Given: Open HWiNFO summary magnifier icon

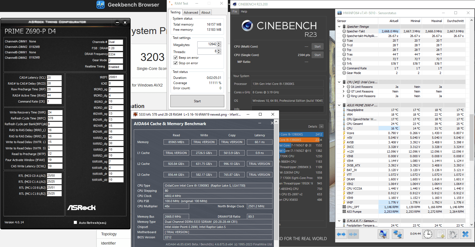Looking at the screenshot, I should coord(383,234).
